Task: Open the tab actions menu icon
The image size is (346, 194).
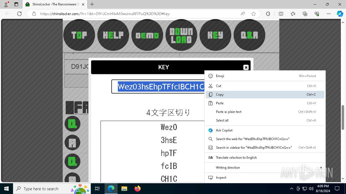Action: click(16, 4)
